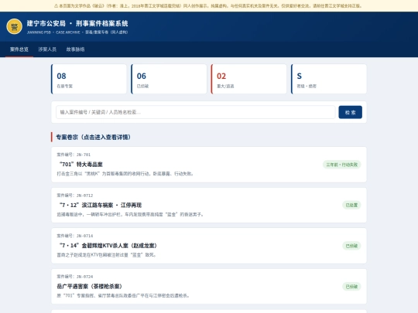This screenshot has width=418, height=313.
Task: Open the "7·14" 金碧辉煌KTV杀人案 case
Action: (x=209, y=246)
